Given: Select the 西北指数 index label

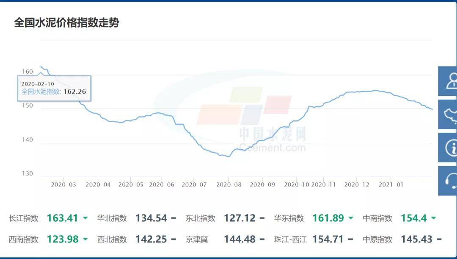Looking at the screenshot, I should coord(112,240).
